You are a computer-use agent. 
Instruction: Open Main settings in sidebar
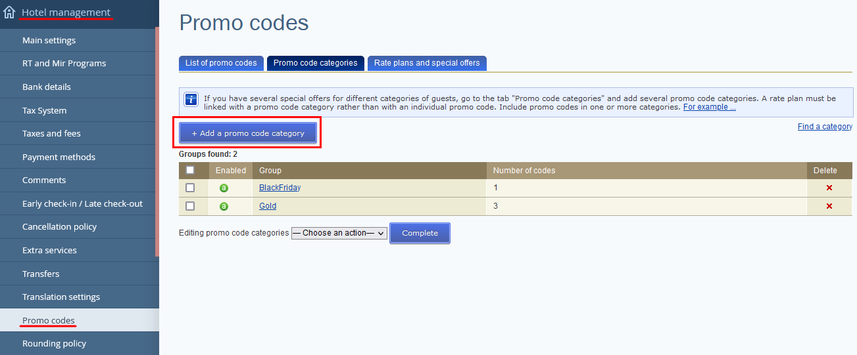pos(79,40)
